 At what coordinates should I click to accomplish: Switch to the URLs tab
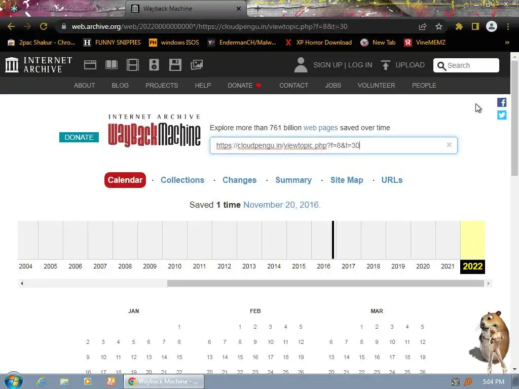pyautogui.click(x=392, y=180)
